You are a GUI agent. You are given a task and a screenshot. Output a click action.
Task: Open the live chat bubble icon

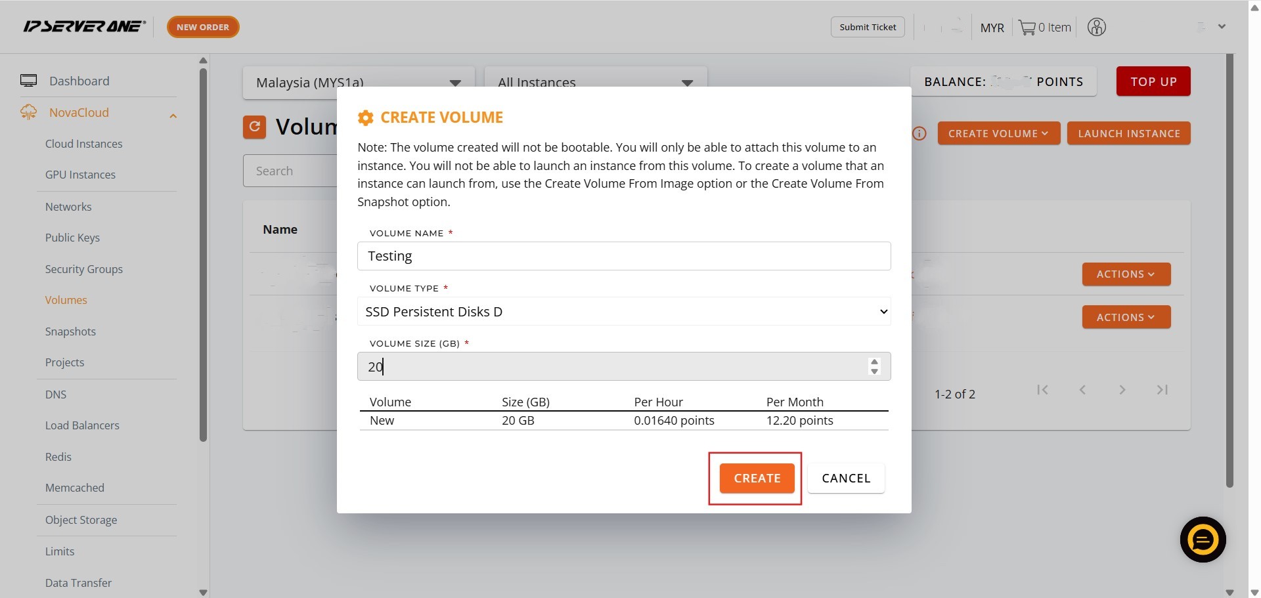coord(1203,540)
